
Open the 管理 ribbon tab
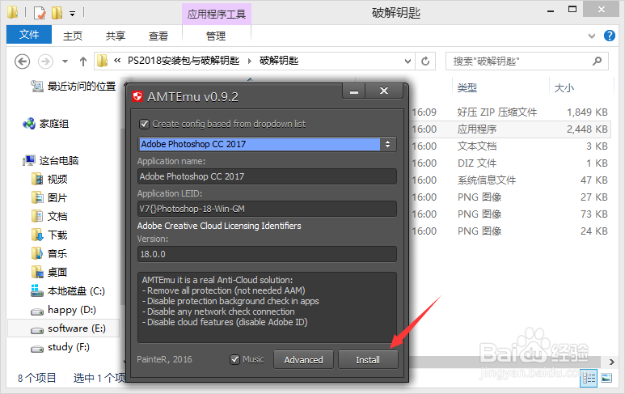click(x=216, y=36)
